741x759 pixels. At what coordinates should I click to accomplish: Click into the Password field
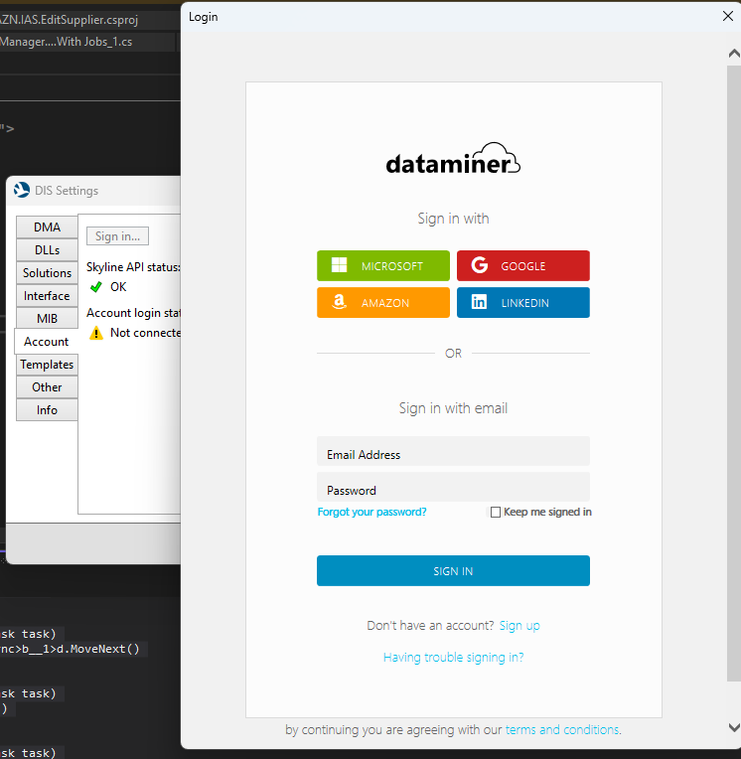point(453,489)
